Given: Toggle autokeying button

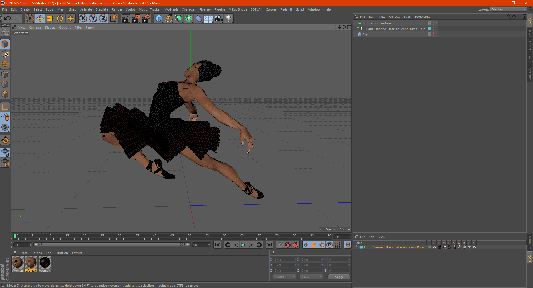Looking at the screenshot, I should pos(288,245).
